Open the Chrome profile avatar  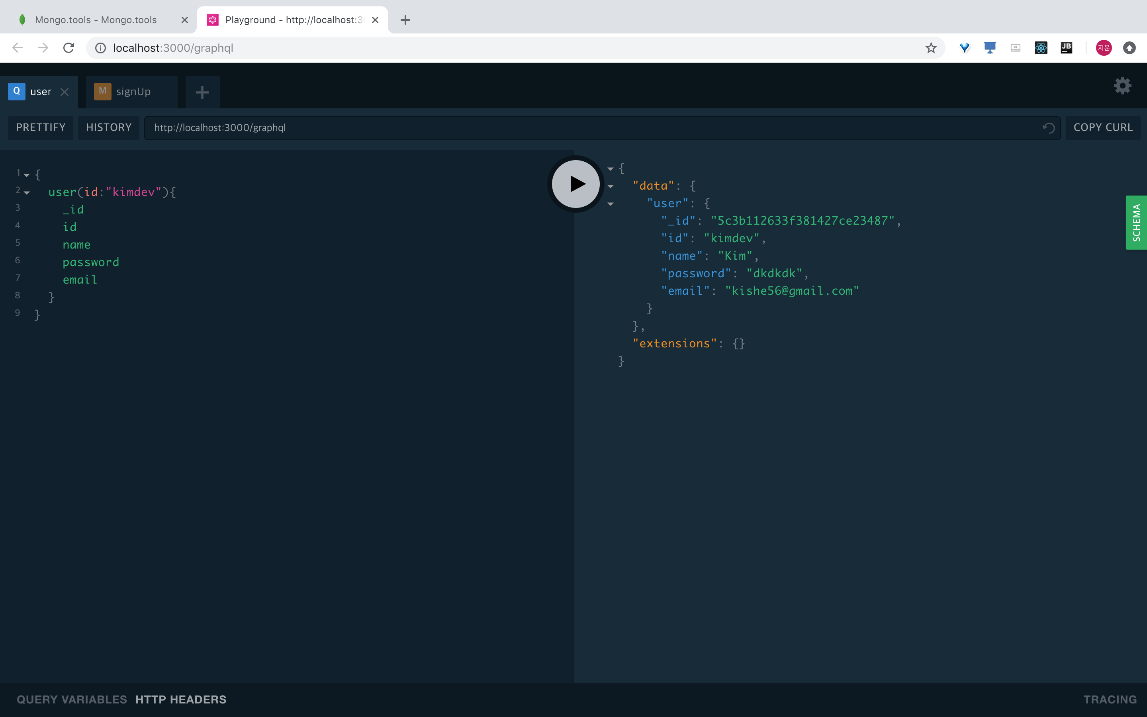tap(1104, 48)
